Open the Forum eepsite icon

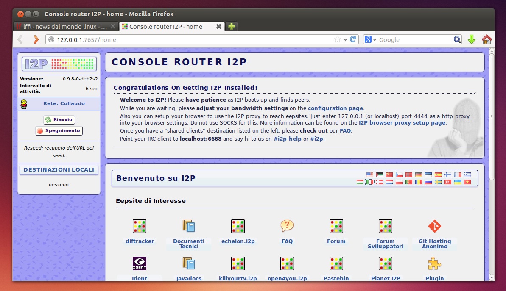pyautogui.click(x=336, y=226)
